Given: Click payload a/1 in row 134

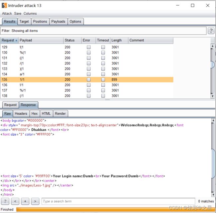Looking at the screenshot, I should 22,74.
